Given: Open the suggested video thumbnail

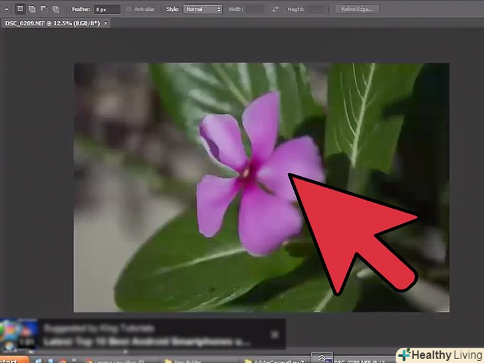Looking at the screenshot, I should (17, 334).
